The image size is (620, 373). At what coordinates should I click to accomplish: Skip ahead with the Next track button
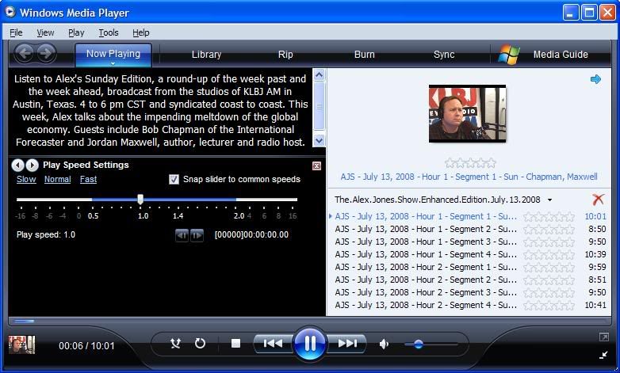347,344
